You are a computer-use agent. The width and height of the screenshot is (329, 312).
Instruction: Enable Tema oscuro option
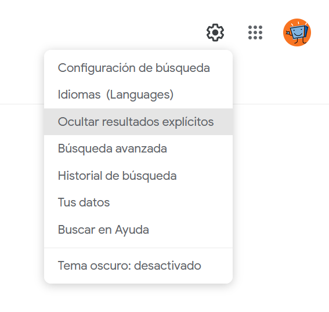point(138,266)
